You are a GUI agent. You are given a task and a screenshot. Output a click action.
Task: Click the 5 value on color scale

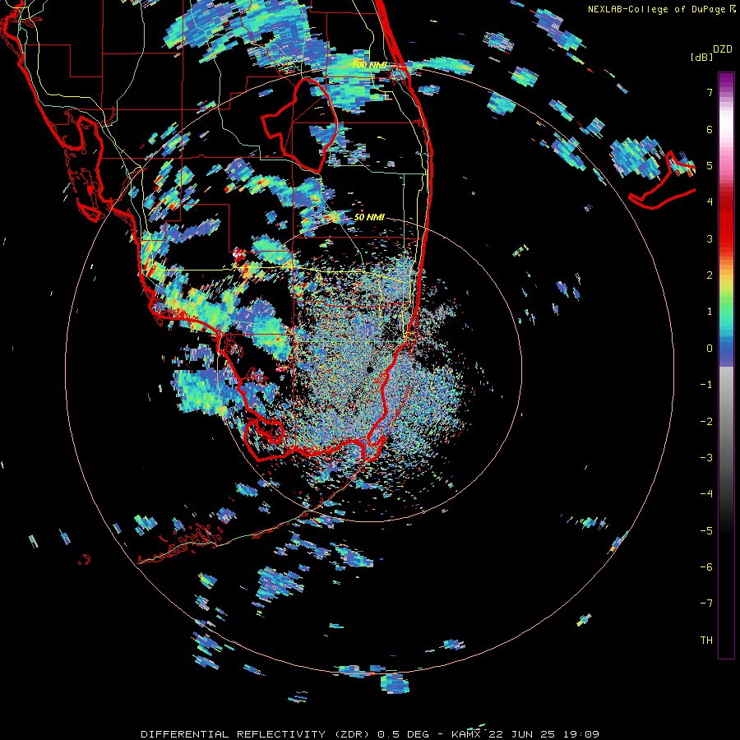710,165
